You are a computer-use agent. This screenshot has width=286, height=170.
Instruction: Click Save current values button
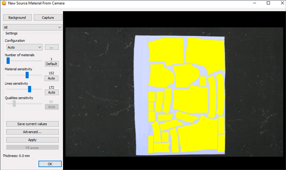[33, 124]
